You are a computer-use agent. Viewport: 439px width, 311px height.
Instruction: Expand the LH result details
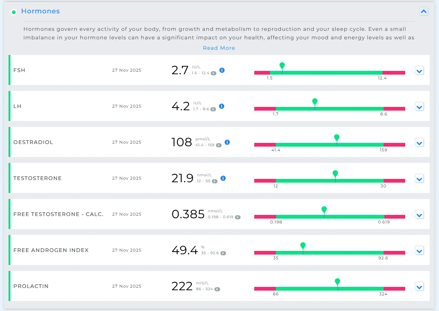click(419, 107)
